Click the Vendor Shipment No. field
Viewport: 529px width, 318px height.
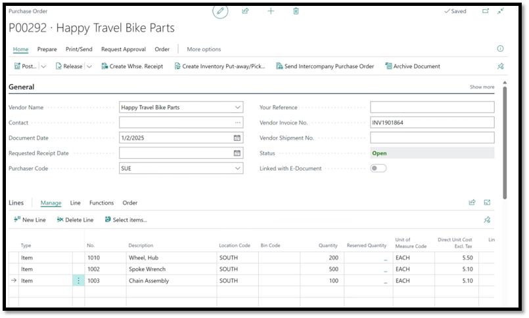pos(432,138)
